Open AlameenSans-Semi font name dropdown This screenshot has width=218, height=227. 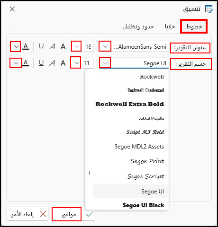tap(105, 46)
